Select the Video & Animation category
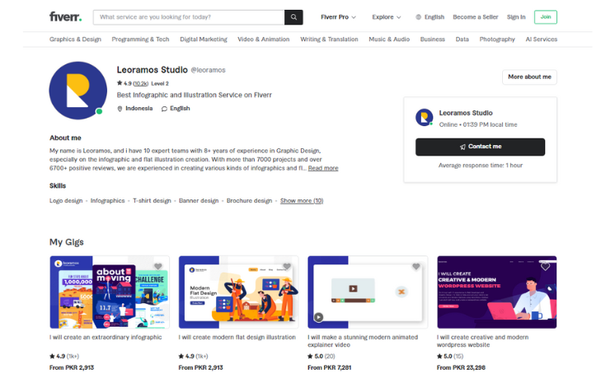615x383 pixels. (x=263, y=40)
